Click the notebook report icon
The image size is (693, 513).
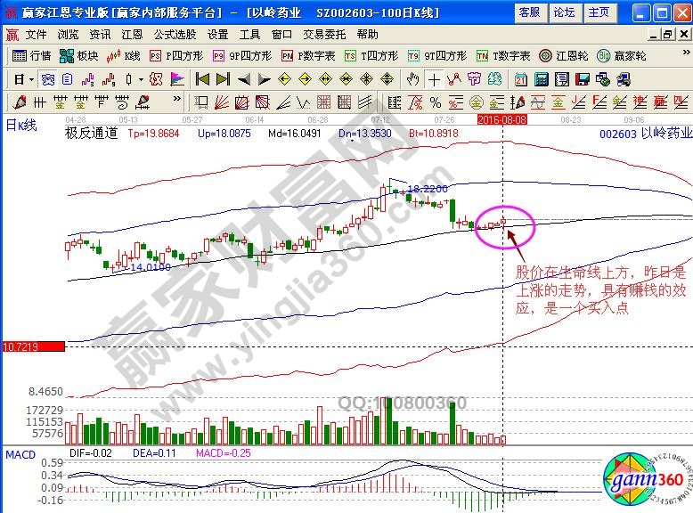pyautogui.click(x=562, y=80)
